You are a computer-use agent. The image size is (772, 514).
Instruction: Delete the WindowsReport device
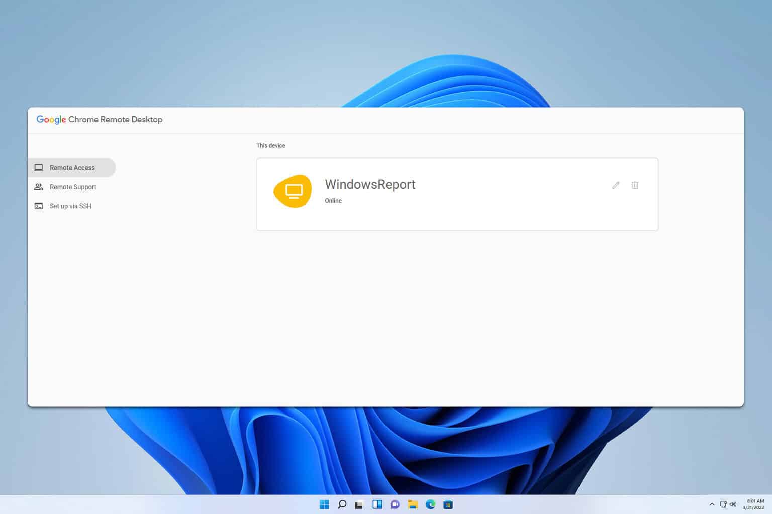pyautogui.click(x=635, y=185)
